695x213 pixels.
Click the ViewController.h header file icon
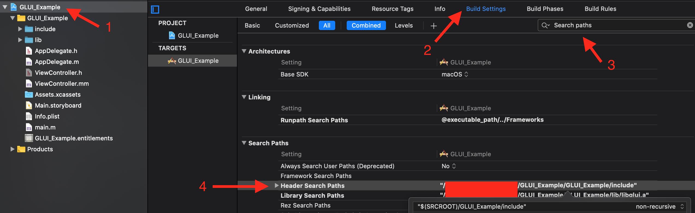(x=29, y=73)
